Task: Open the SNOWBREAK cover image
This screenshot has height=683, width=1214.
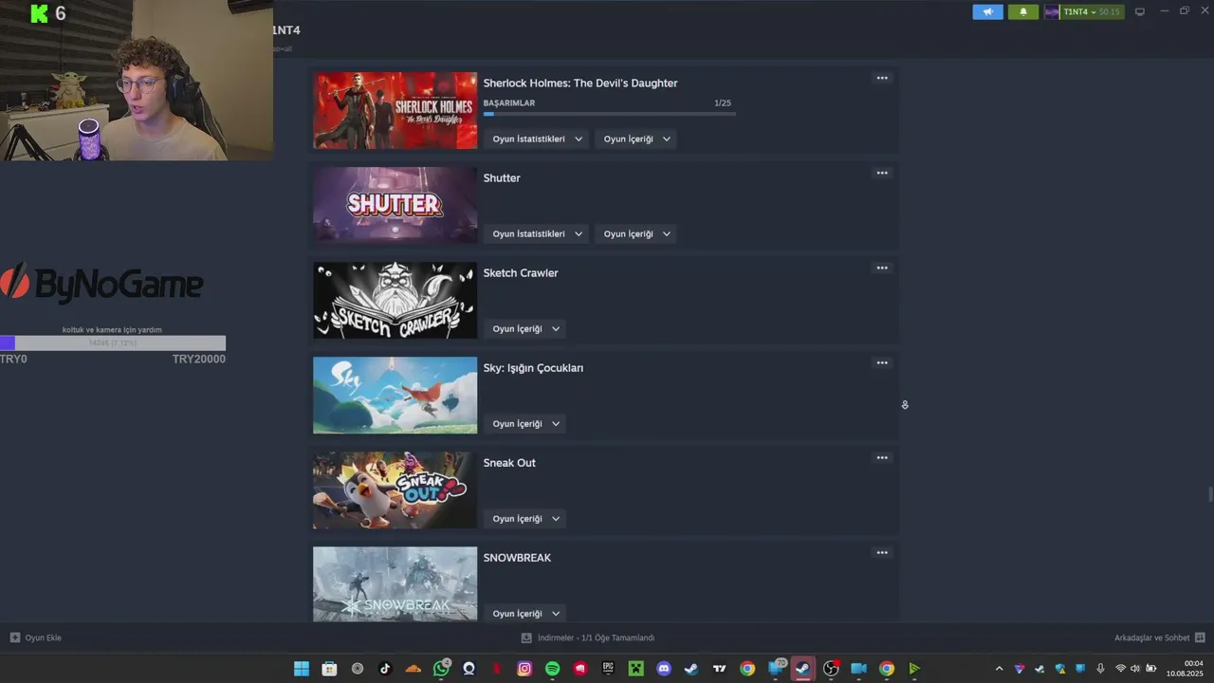Action: [x=395, y=584]
